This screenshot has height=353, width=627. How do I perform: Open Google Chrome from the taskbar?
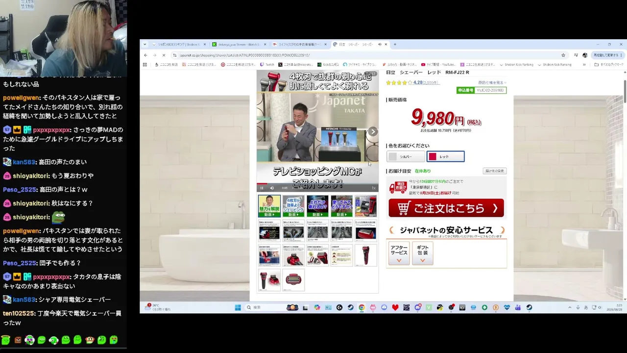362,307
